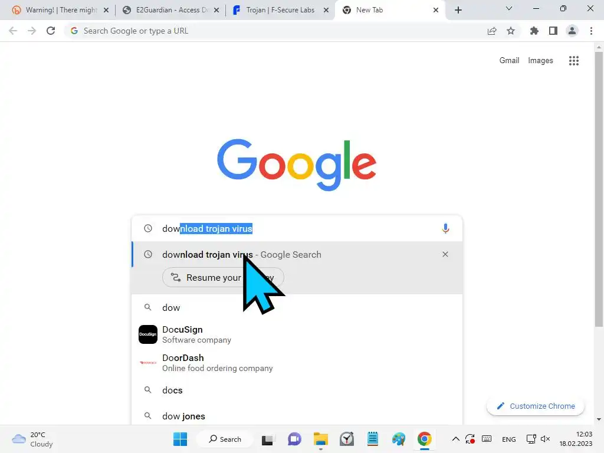The height and width of the screenshot is (453, 604).
Task: Open network settings tray icon
Action: pos(531,439)
